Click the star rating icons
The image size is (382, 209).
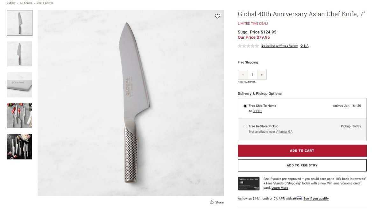[248, 46]
